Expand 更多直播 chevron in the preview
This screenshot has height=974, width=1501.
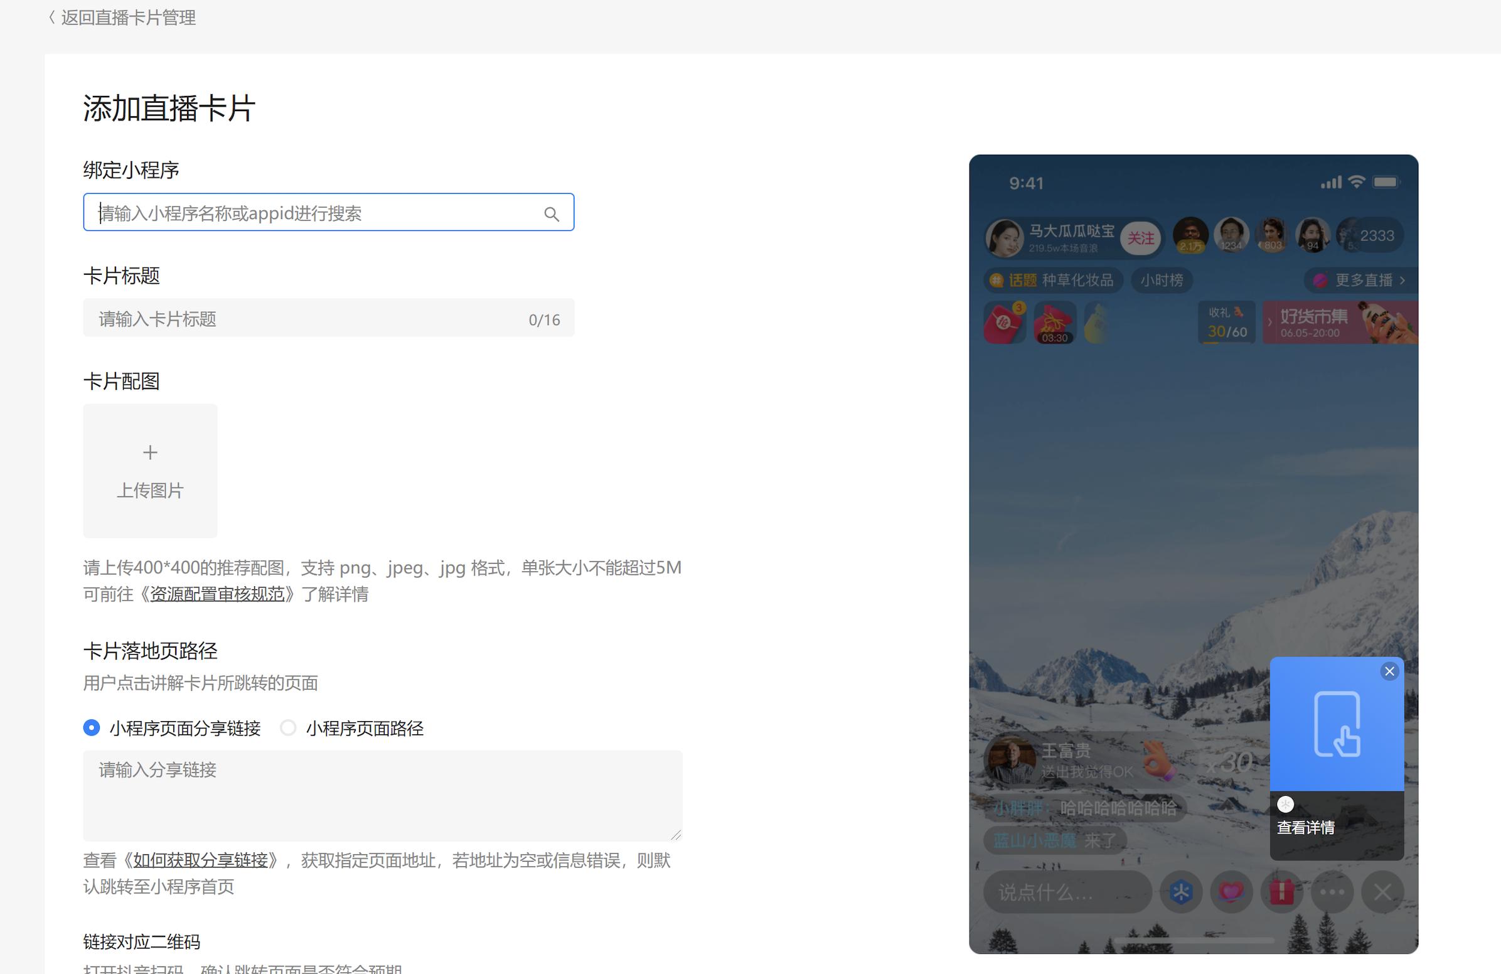point(1402,280)
